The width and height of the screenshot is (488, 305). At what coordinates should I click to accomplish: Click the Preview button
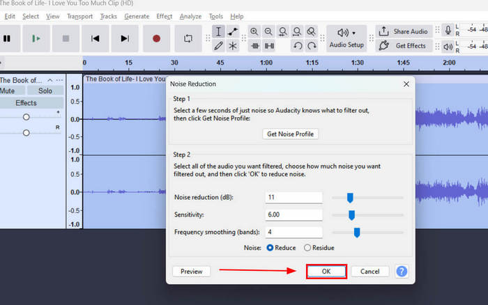192,272
